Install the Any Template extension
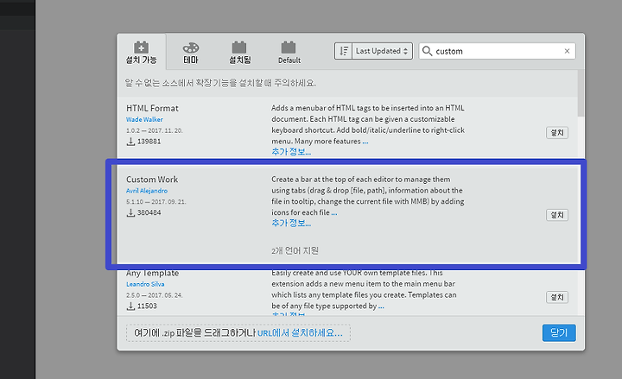 [x=557, y=297]
